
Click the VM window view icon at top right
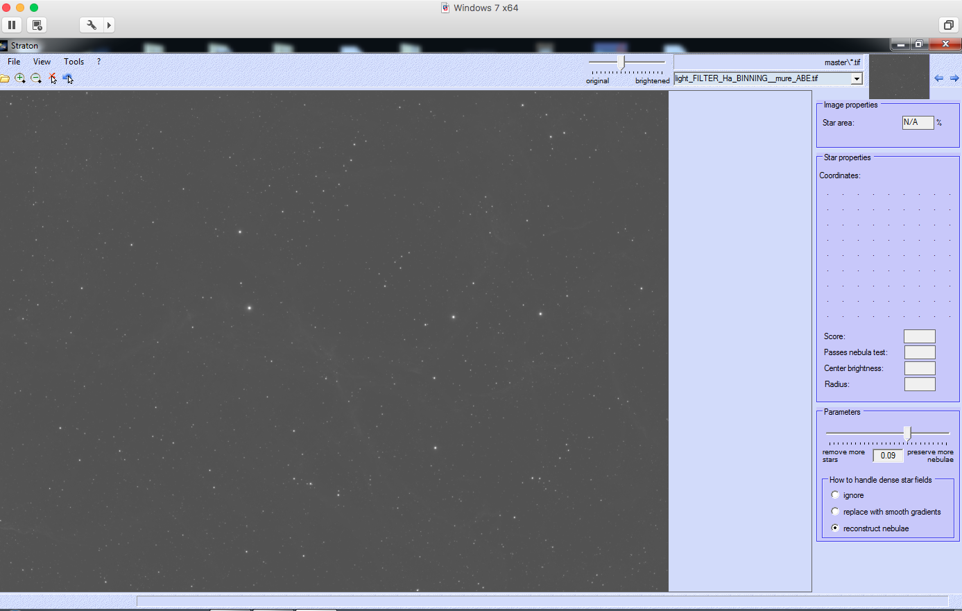948,25
